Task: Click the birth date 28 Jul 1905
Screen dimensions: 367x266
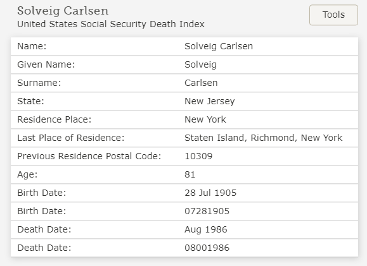Action: coord(210,193)
